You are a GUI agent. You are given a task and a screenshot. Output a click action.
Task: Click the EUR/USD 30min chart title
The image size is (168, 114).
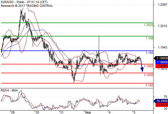coord(24,2)
